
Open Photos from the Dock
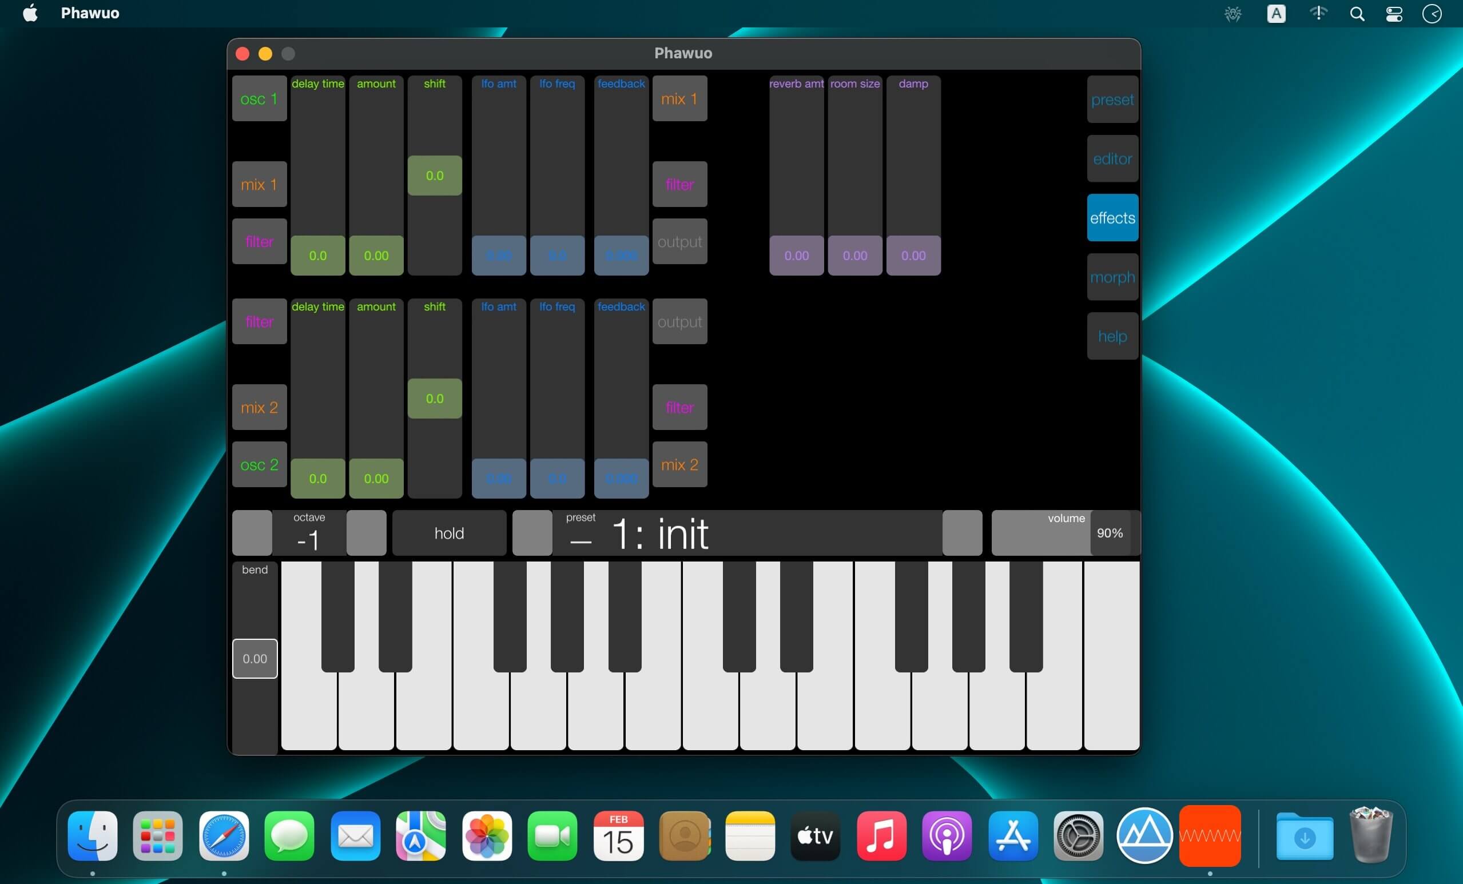487,836
